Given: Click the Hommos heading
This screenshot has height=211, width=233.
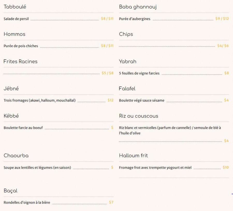Looking at the screenshot, I should coord(14,34).
